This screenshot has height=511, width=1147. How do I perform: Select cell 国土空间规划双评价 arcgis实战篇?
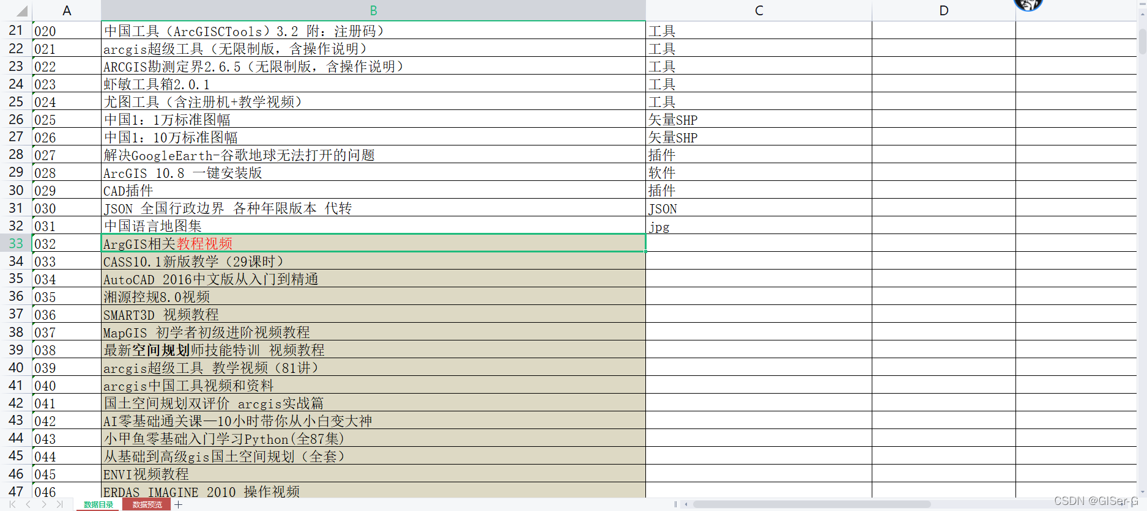[x=373, y=403]
